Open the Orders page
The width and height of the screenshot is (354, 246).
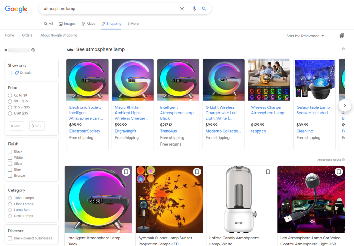(27, 35)
